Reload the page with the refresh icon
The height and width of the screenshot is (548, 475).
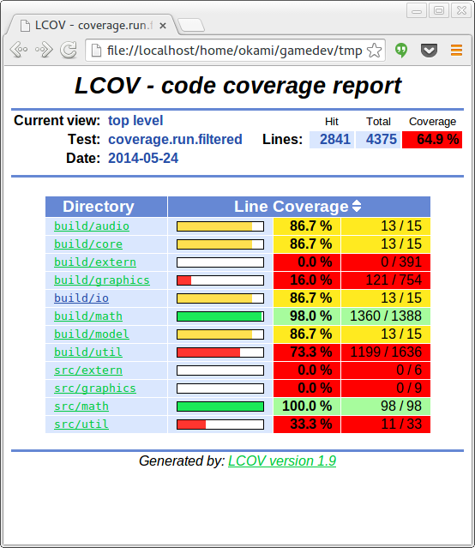(69, 50)
